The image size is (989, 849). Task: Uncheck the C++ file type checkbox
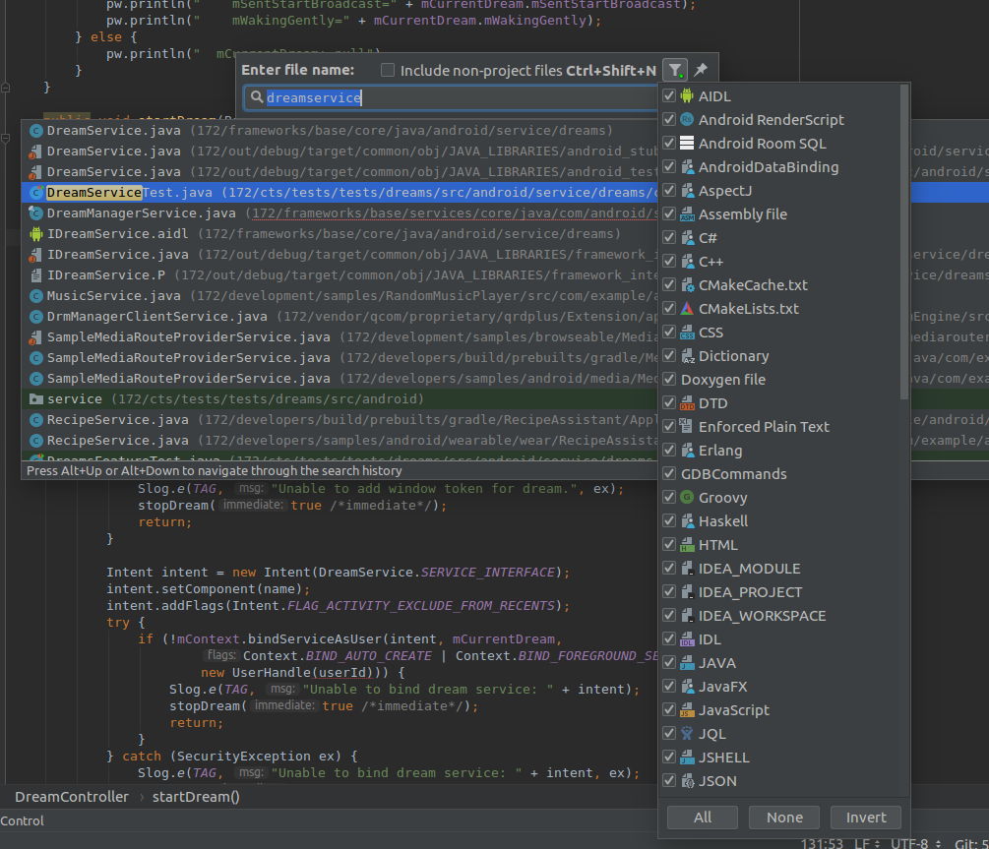click(x=668, y=261)
